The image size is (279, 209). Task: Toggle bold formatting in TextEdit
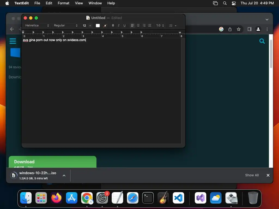point(113,25)
